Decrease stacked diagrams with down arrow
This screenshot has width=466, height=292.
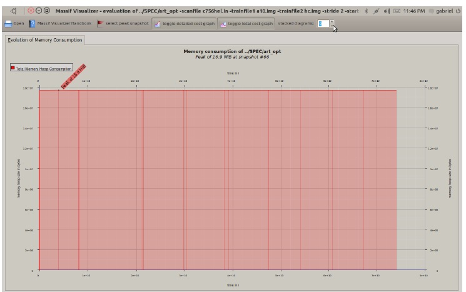[332, 26]
